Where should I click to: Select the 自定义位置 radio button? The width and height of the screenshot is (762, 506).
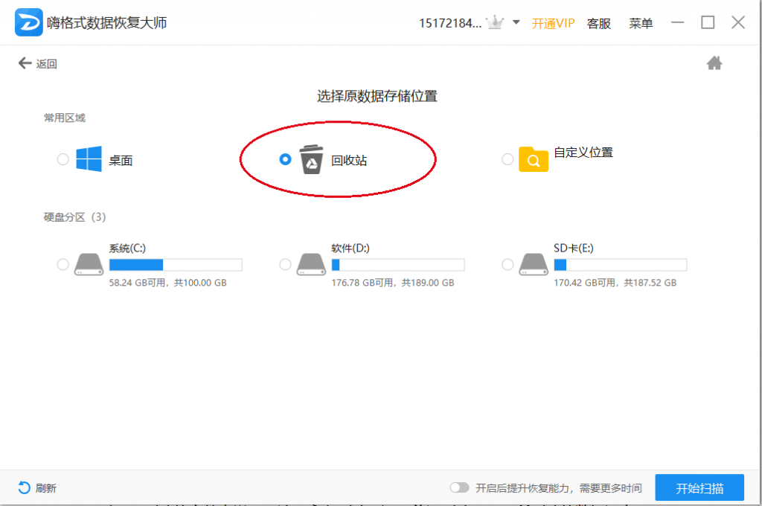508,159
